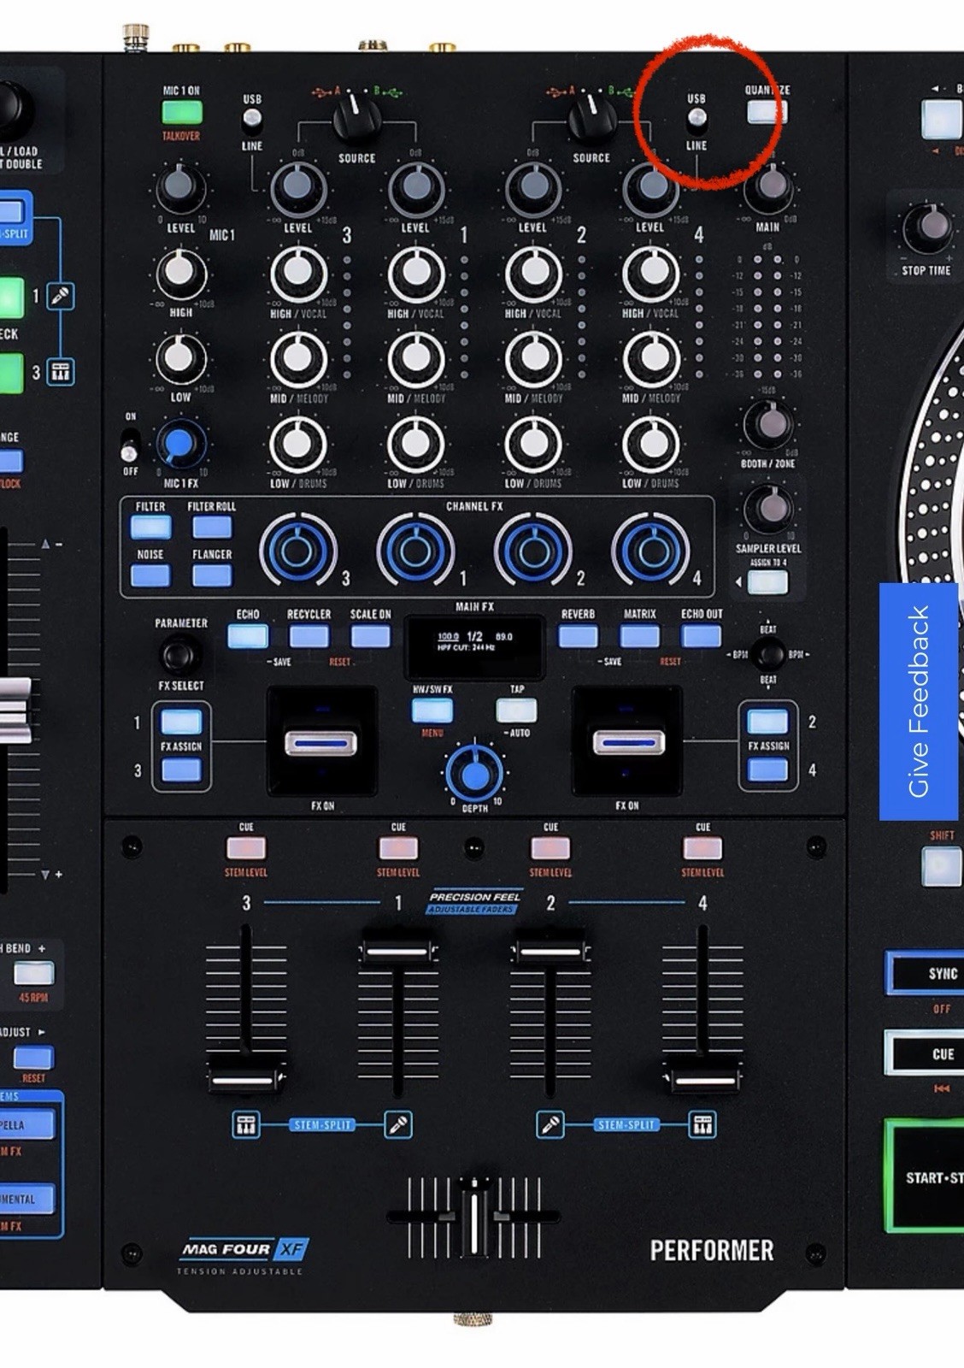Activate the SCALE ON button
The width and height of the screenshot is (964, 1368).
click(370, 636)
